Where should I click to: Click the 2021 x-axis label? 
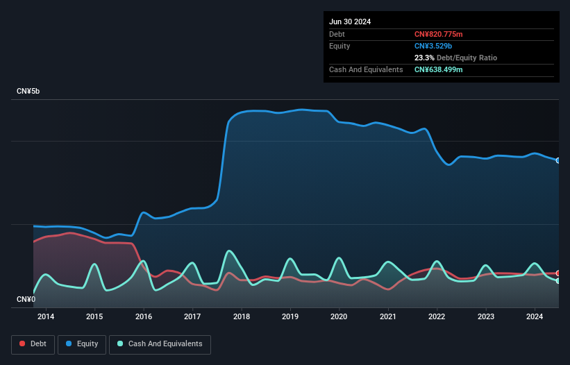pos(388,316)
